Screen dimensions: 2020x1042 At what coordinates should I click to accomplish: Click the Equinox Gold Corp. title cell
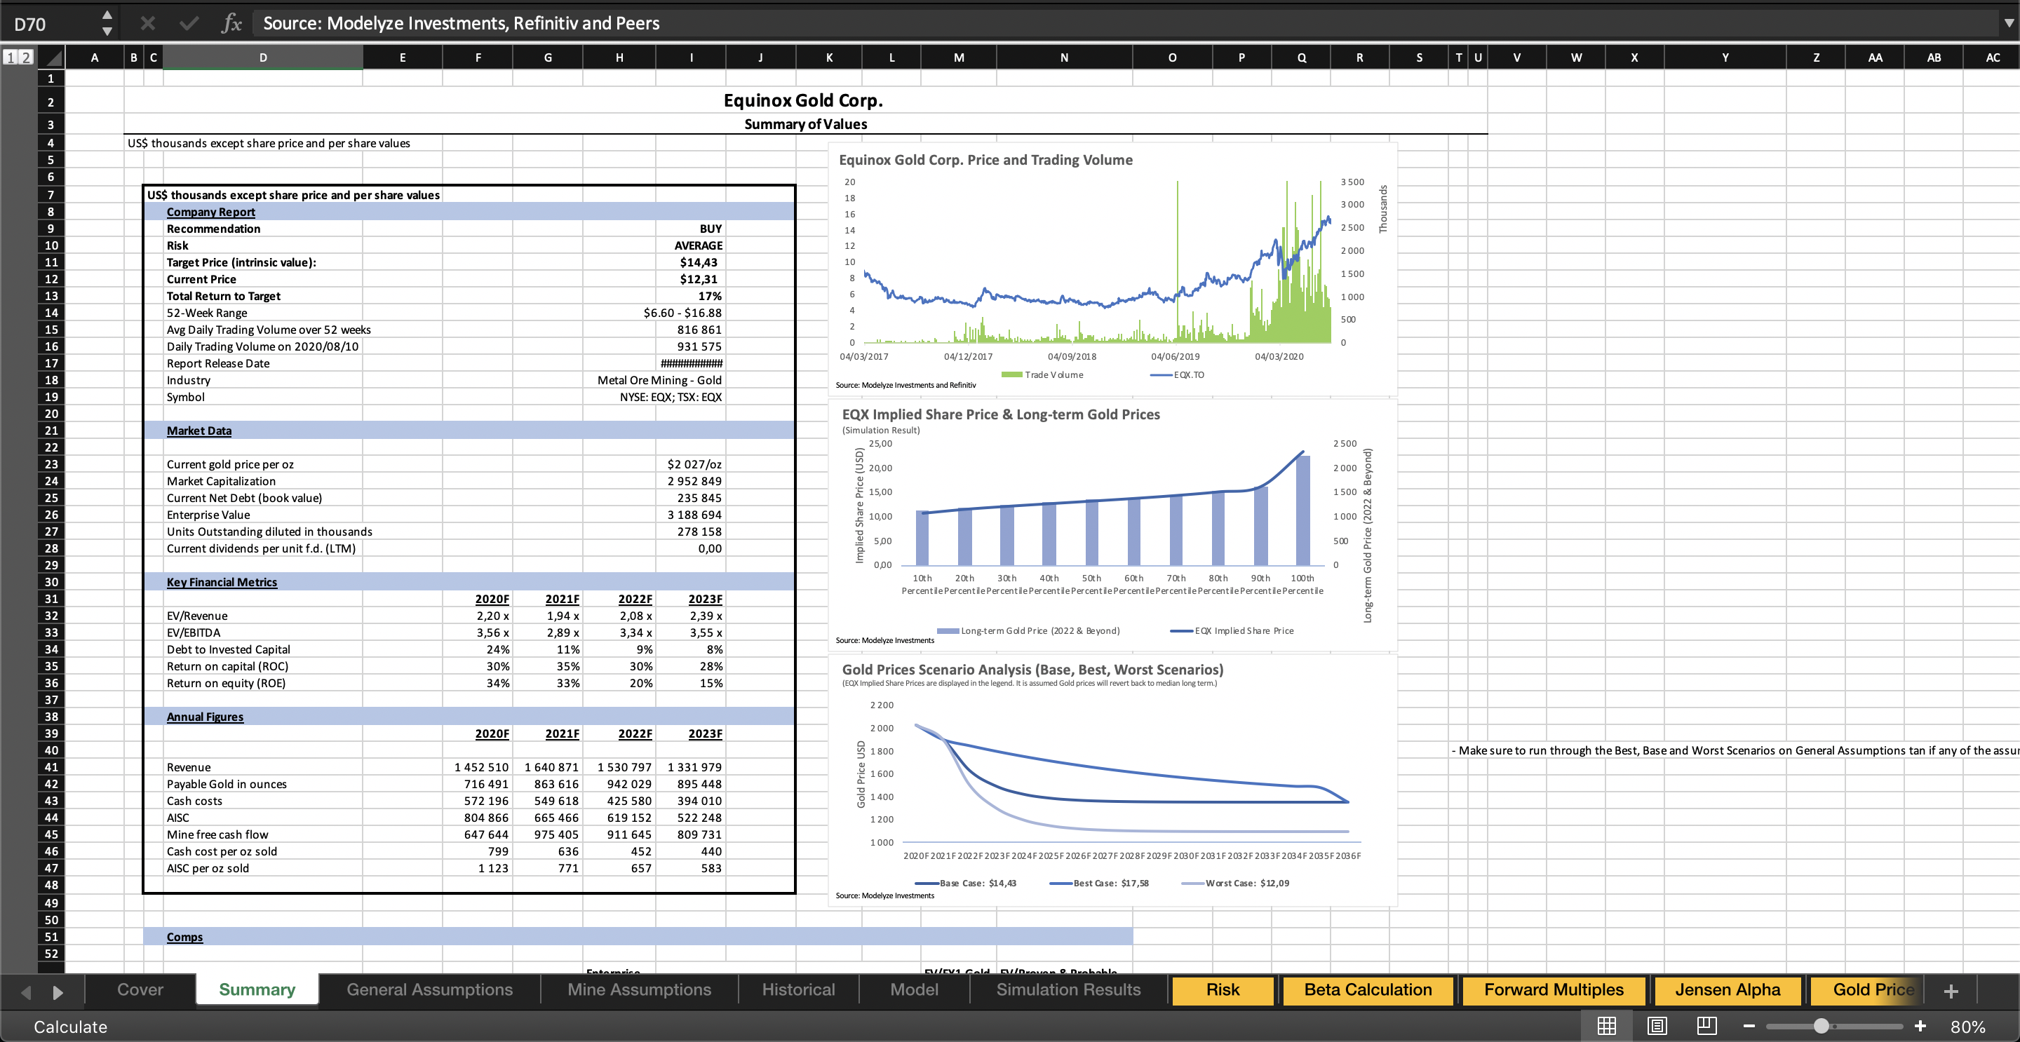803,100
